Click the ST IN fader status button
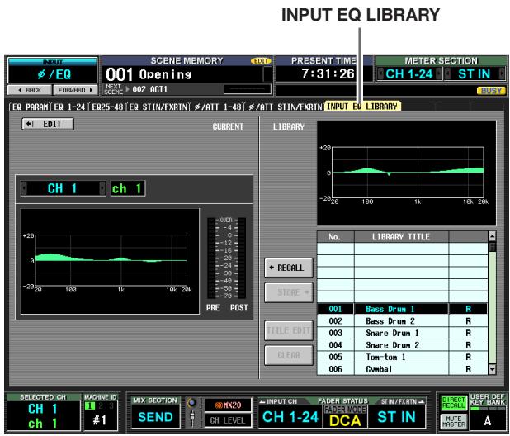 (x=396, y=417)
